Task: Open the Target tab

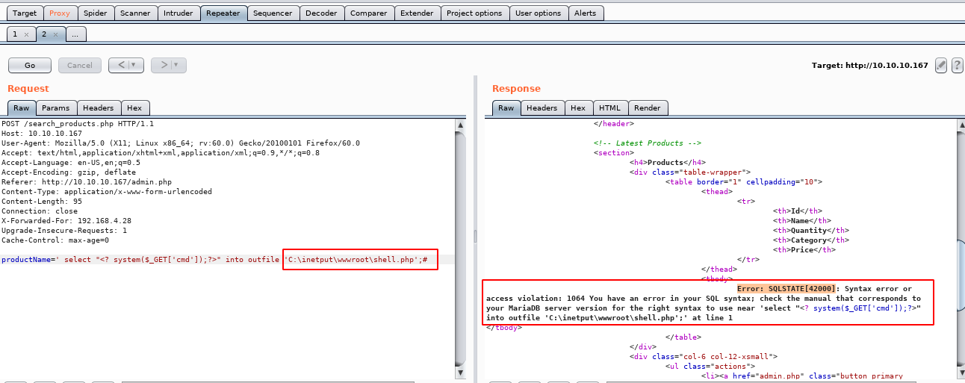Action: pos(25,13)
